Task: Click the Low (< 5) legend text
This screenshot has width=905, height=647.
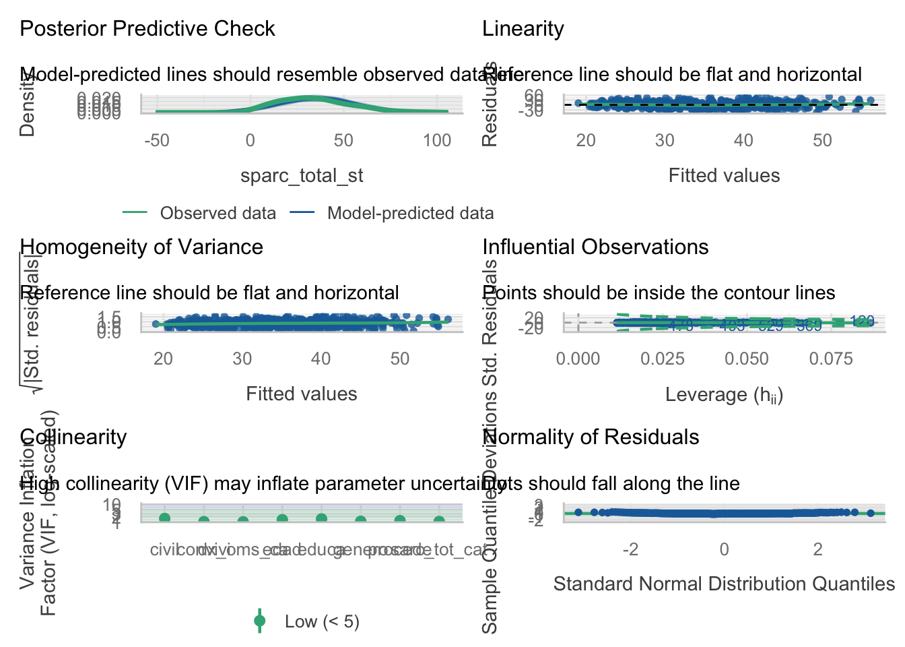Action: 322,621
